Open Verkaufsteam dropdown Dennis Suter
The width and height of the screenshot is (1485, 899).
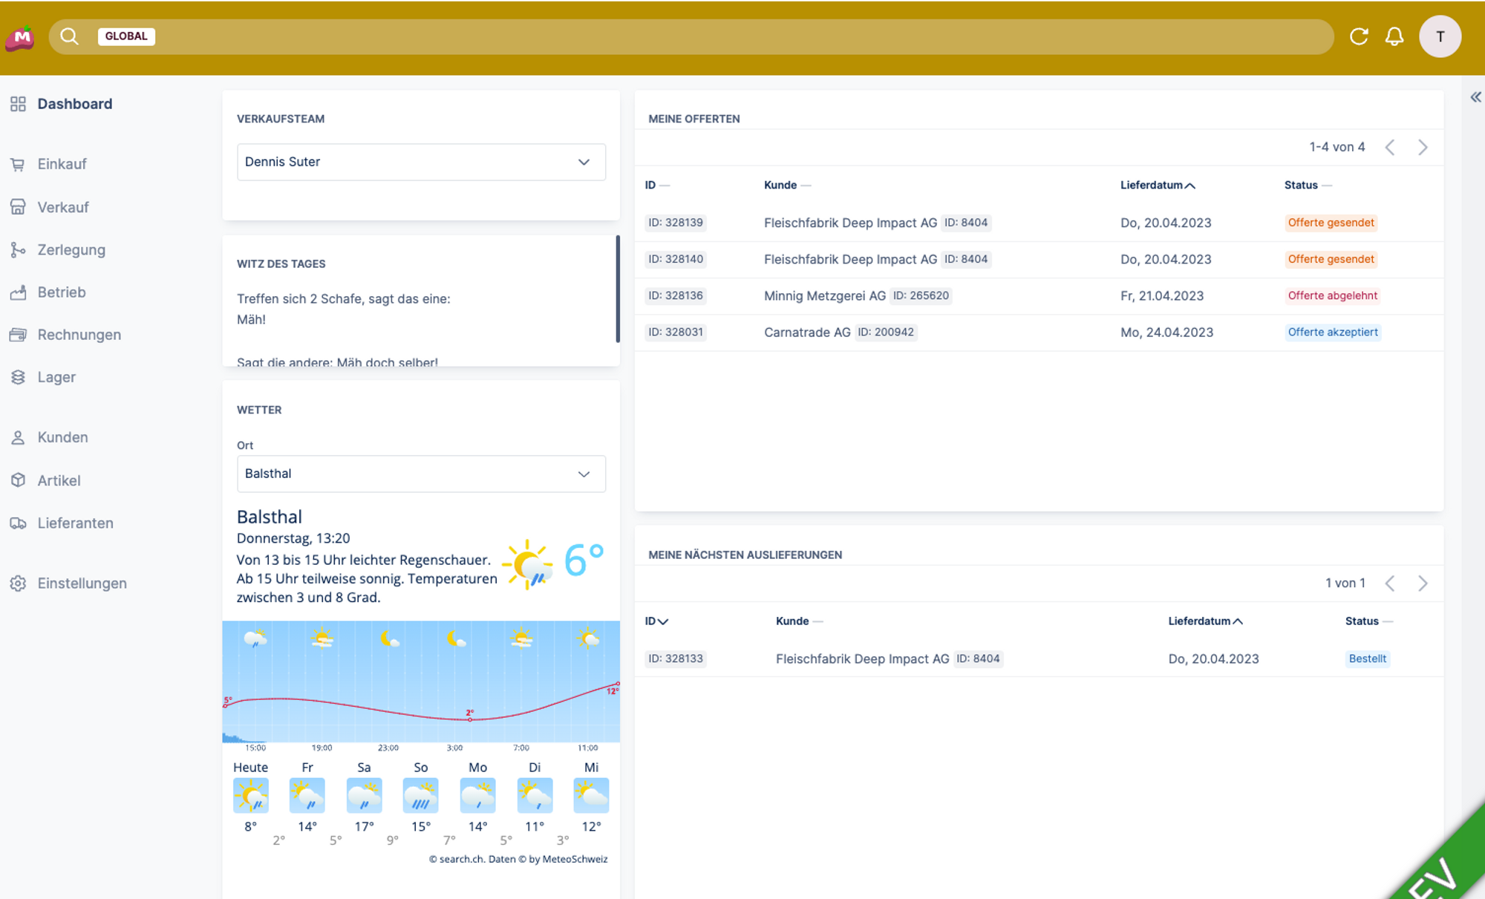point(421,162)
